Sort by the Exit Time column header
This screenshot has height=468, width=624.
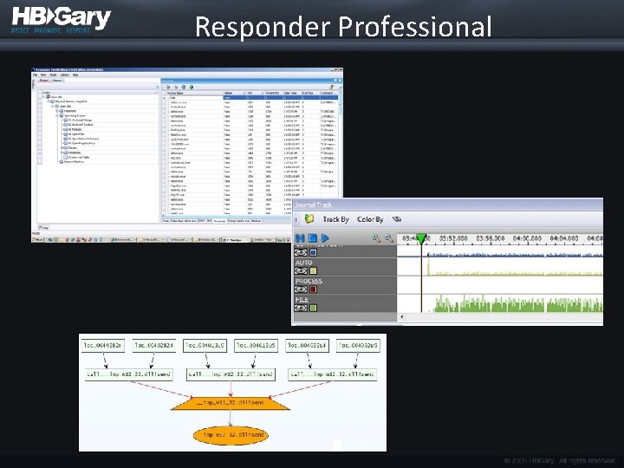310,93
